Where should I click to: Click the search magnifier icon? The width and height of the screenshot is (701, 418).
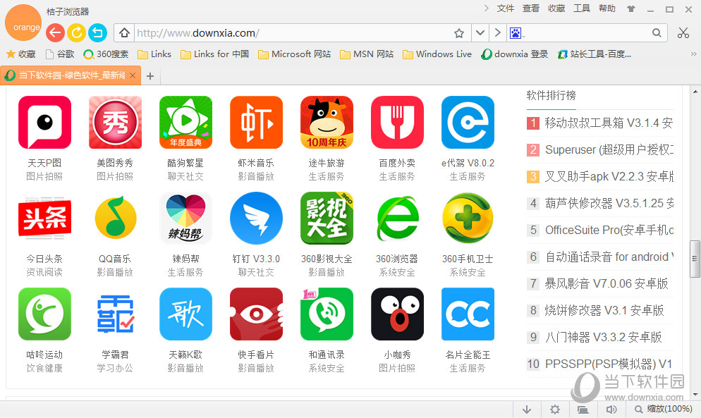pyautogui.click(x=657, y=32)
